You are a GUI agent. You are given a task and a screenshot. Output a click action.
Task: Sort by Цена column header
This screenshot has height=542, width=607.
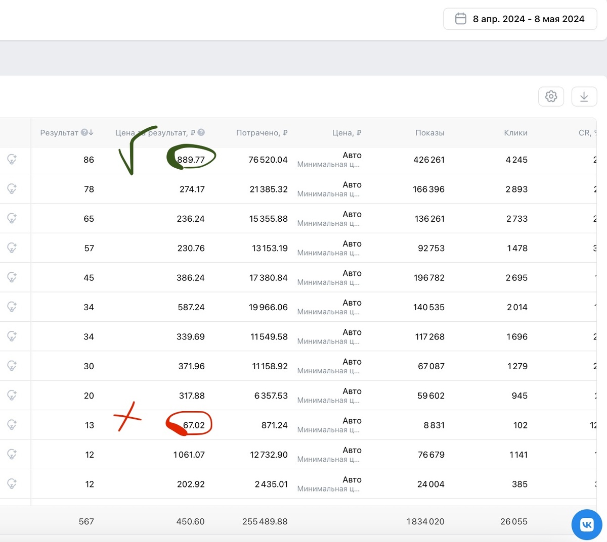(346, 133)
